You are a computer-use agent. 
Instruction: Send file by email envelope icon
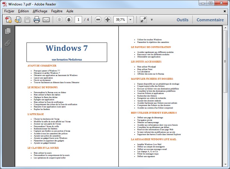click(46, 20)
